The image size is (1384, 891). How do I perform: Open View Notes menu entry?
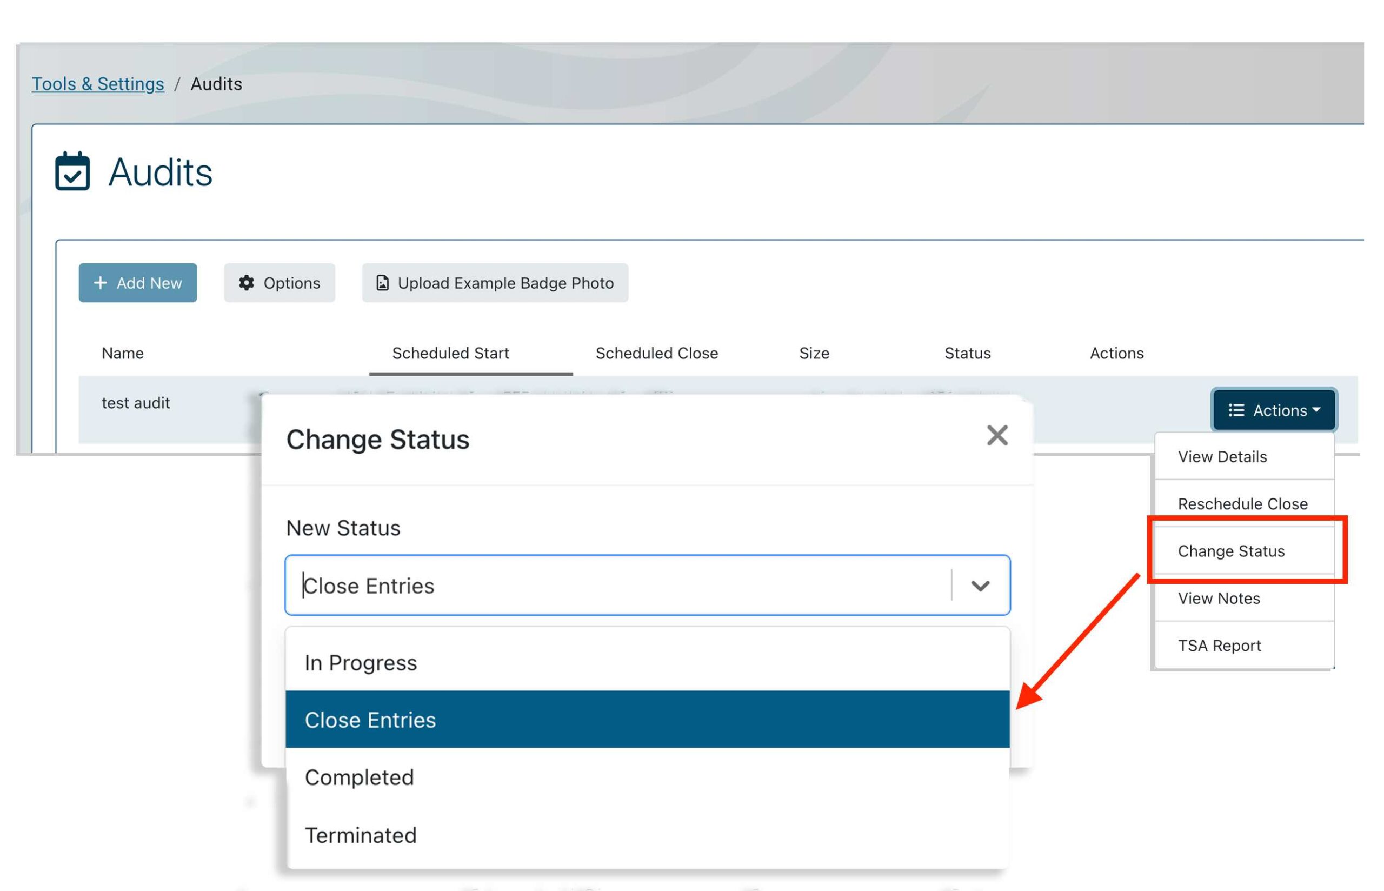coord(1218,599)
